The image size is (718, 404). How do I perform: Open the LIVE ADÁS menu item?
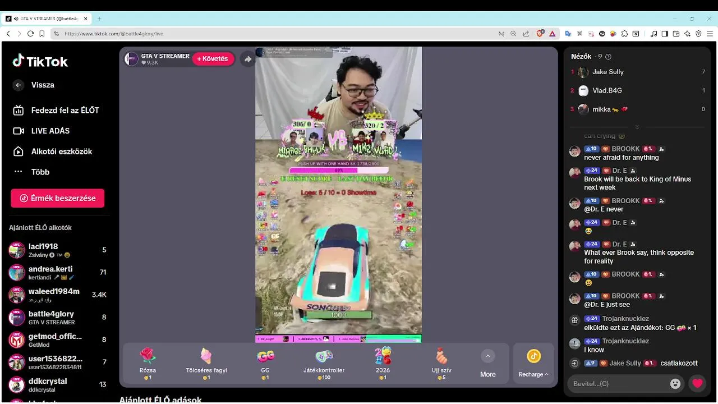click(42, 131)
